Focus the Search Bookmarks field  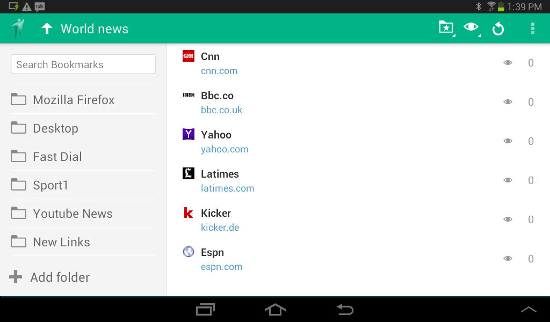tap(83, 64)
